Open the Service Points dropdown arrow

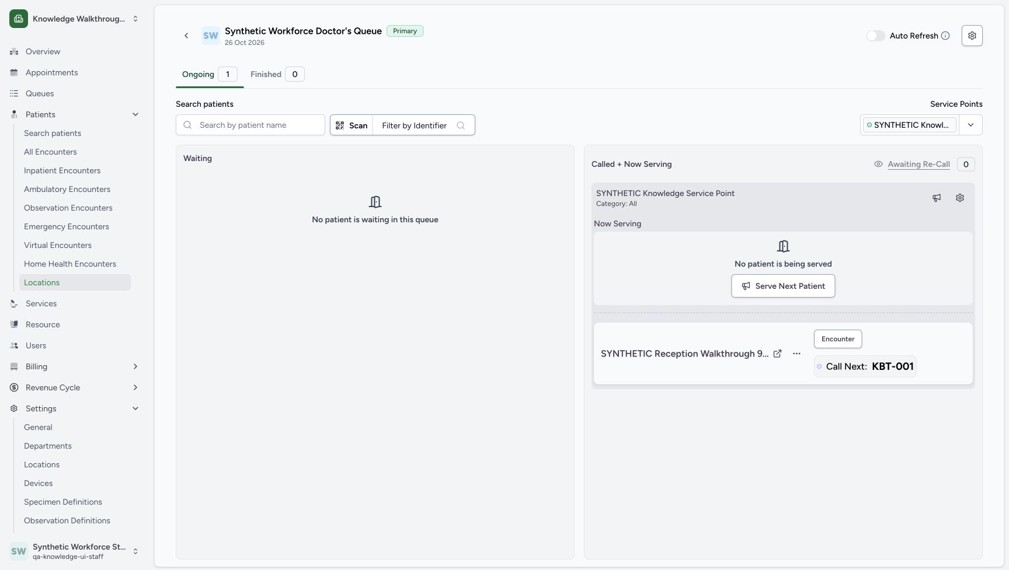click(x=971, y=125)
